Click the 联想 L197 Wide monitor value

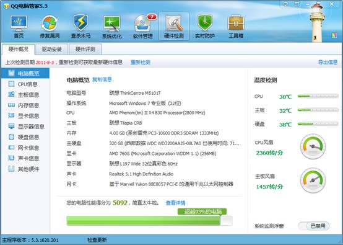tap(143, 164)
